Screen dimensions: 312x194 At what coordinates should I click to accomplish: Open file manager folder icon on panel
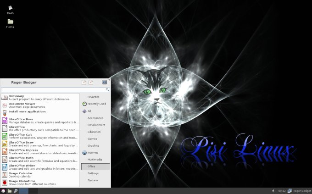(9, 191)
